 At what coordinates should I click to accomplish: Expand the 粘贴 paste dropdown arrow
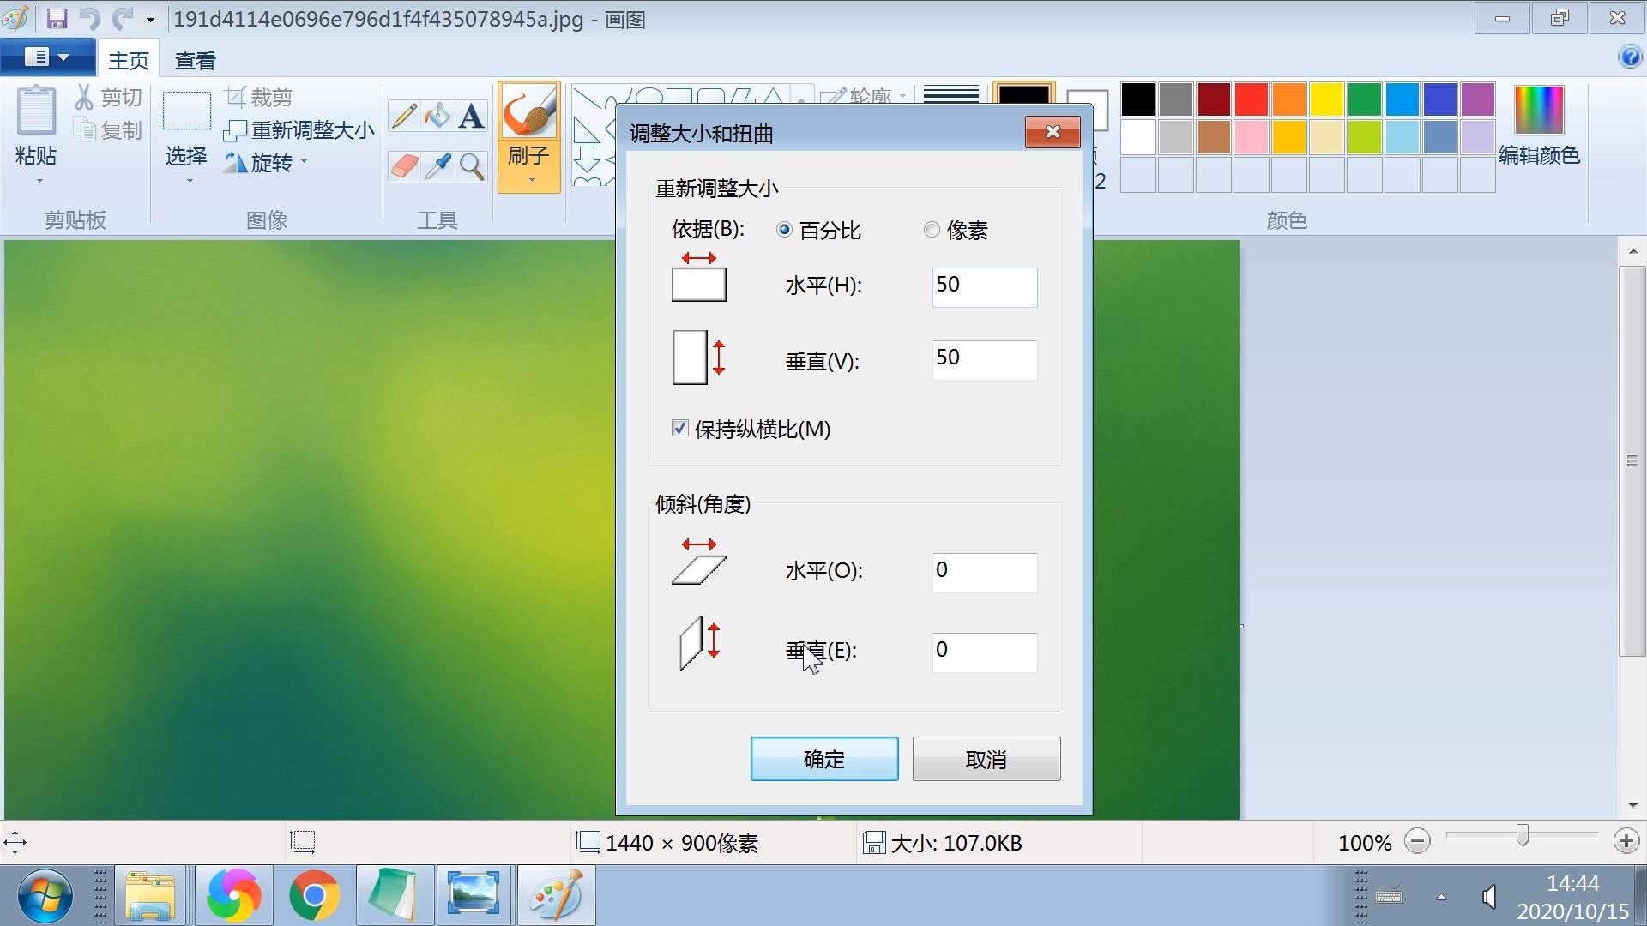[39, 181]
